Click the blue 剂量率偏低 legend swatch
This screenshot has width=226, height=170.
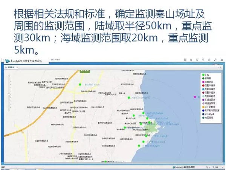click(203, 89)
